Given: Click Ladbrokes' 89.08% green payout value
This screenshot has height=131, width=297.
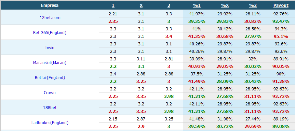Looking at the screenshot, I should point(281,126).
